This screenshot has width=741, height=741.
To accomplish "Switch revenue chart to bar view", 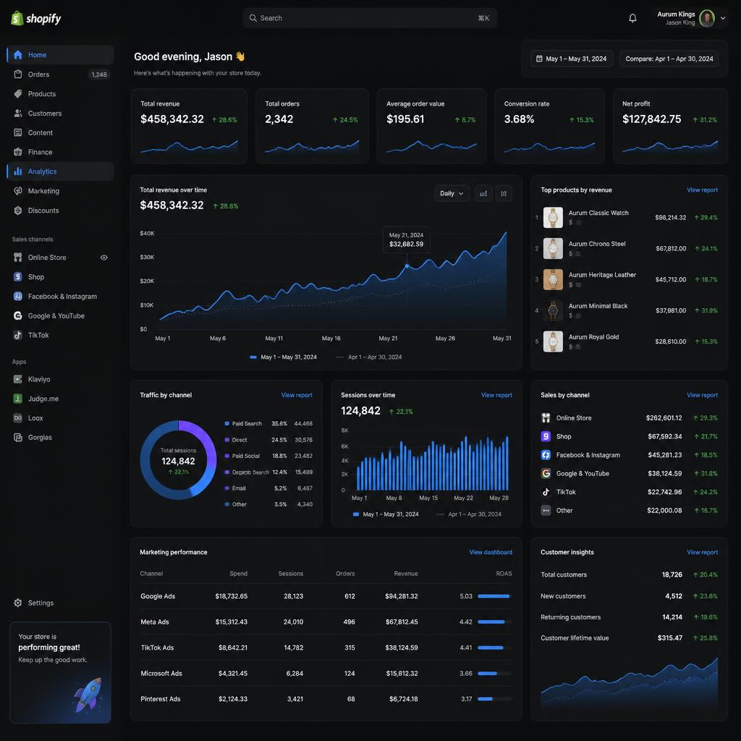I will click(x=483, y=193).
